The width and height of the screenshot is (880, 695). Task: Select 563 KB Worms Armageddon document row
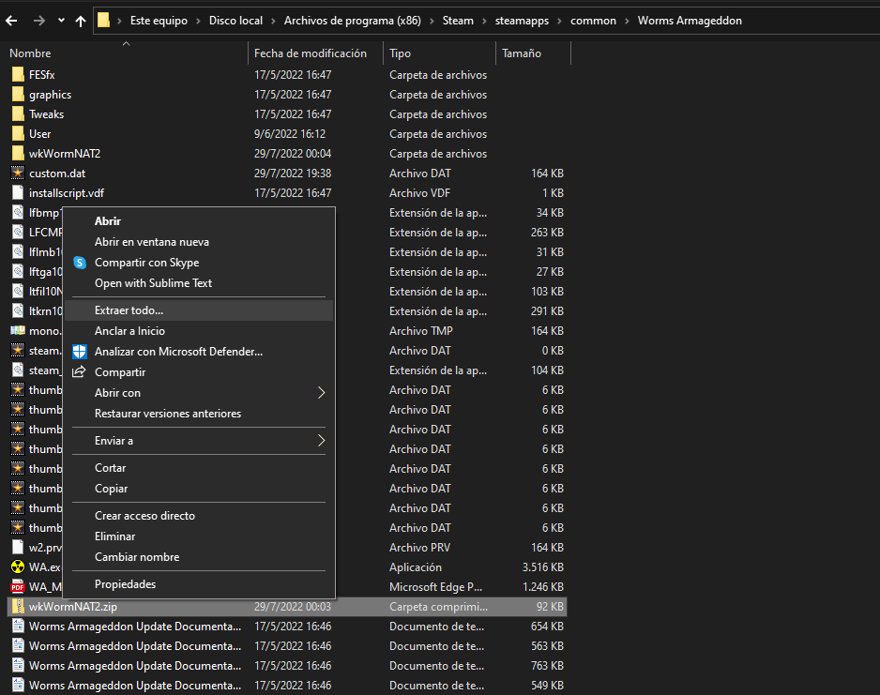click(x=287, y=645)
